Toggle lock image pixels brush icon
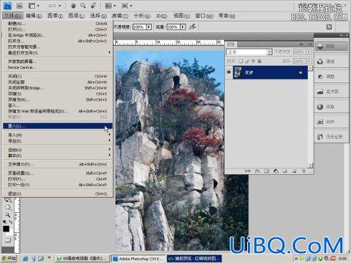The width and height of the screenshot is (351, 263). (247, 61)
